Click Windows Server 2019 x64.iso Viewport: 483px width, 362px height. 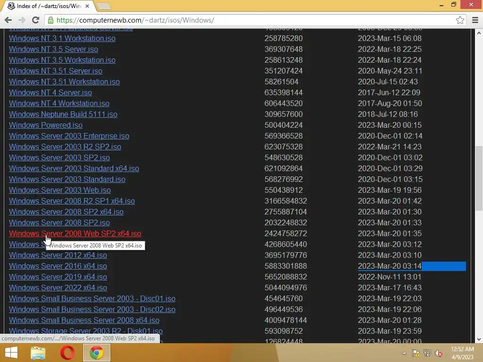coord(58,277)
